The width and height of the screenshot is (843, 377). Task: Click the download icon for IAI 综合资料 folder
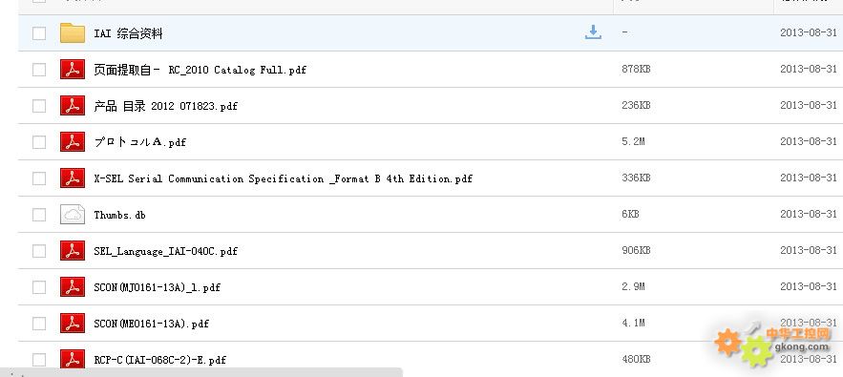(593, 32)
